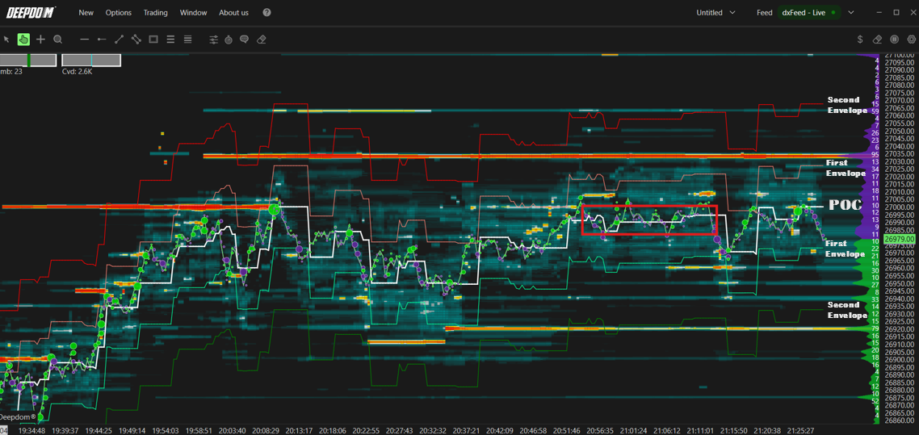Click the 19:34:48 time axis label
919x435 pixels.
point(31,430)
